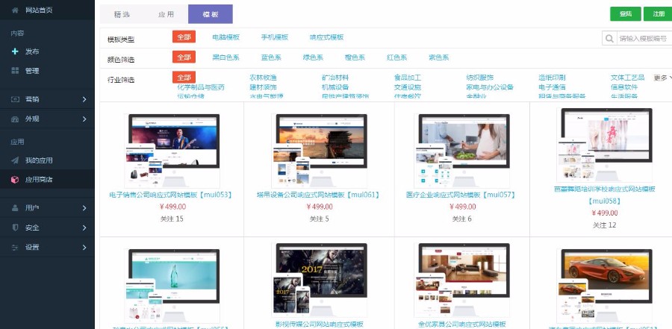Screen dimensions: 672x329
Task: Click the 全优家具公司响应式网站模板 title link
Action: click(462, 325)
